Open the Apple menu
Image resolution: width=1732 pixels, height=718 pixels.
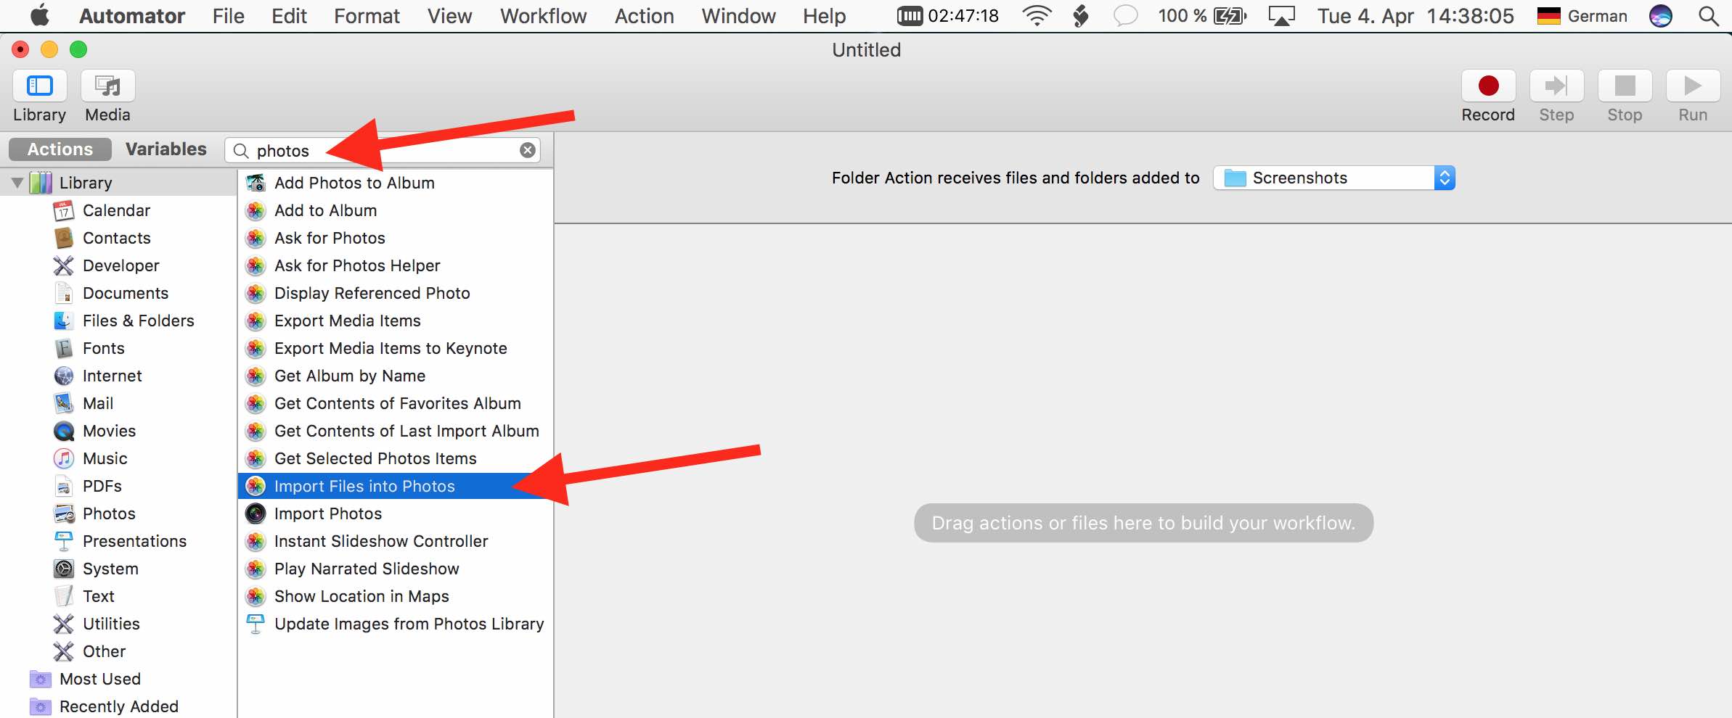40,16
